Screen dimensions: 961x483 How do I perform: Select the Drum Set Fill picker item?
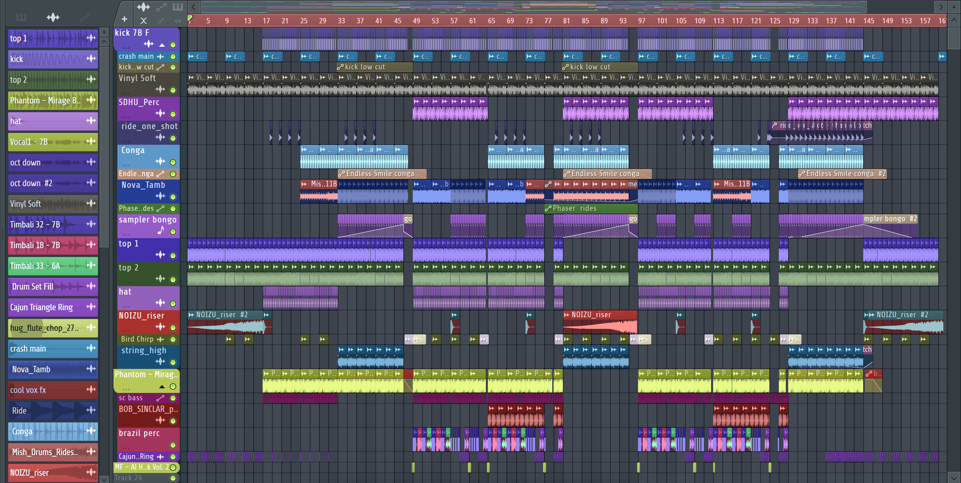[x=53, y=287]
